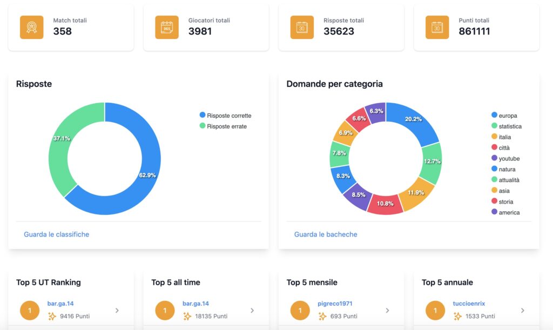The image size is (553, 330).
Task: Click the Giocatori totali calendar icon
Action: tap(167, 27)
